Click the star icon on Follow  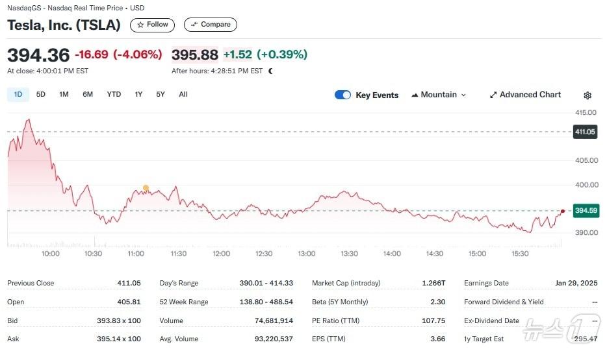coord(140,25)
